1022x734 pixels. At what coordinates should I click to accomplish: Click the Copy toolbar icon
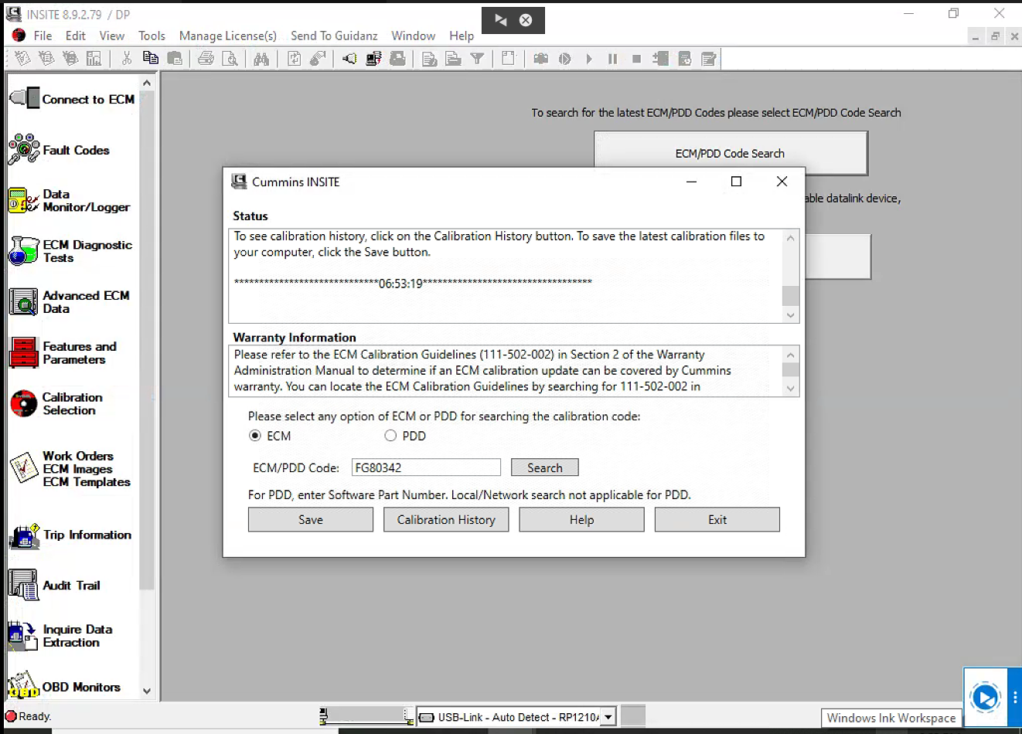click(x=151, y=59)
